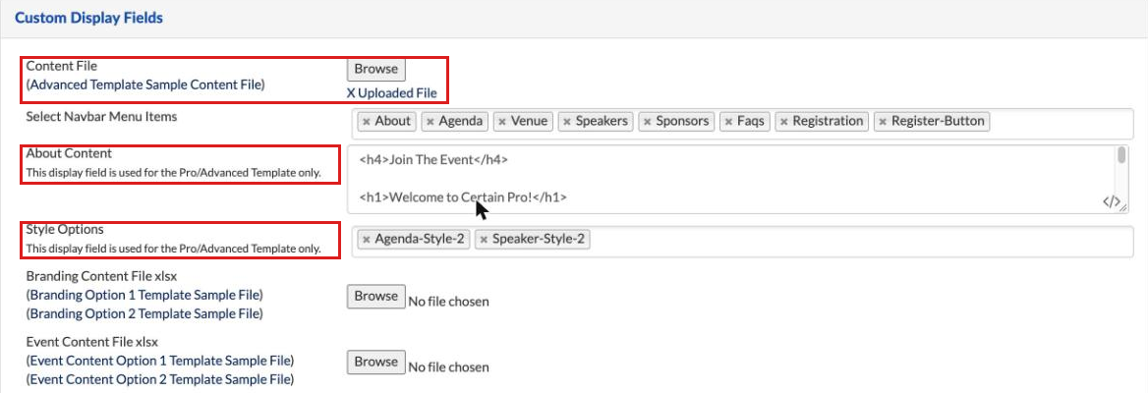Click the Join The Event line
This screenshot has width=1148, height=393.
coord(433,159)
